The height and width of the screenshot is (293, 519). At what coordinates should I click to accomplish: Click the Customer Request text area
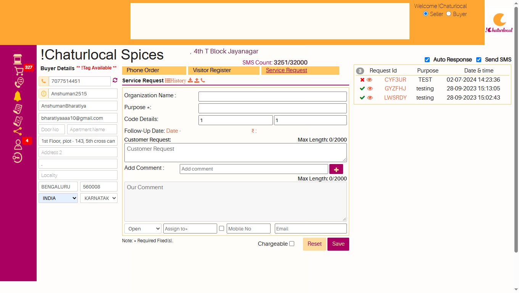[235, 153]
